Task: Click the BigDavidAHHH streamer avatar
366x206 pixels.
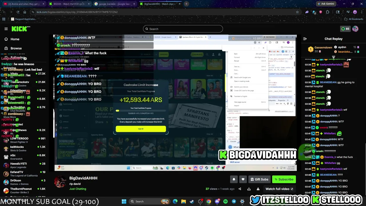Action: [x=60, y=181]
